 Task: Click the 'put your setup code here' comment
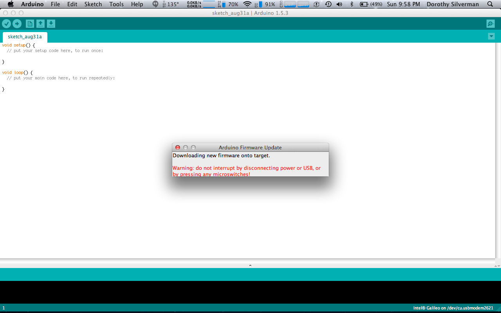click(55, 51)
